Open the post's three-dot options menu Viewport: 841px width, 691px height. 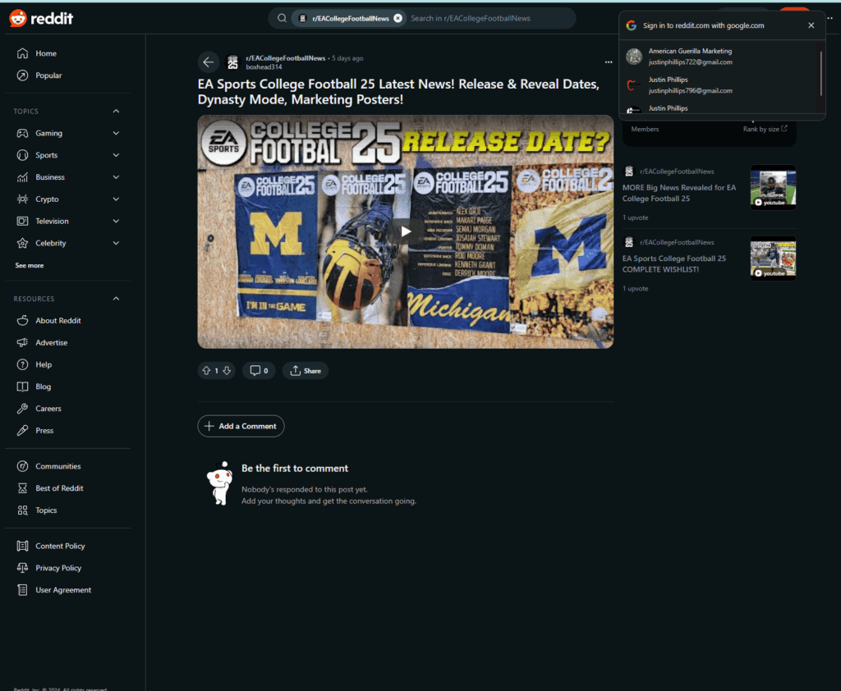(609, 62)
